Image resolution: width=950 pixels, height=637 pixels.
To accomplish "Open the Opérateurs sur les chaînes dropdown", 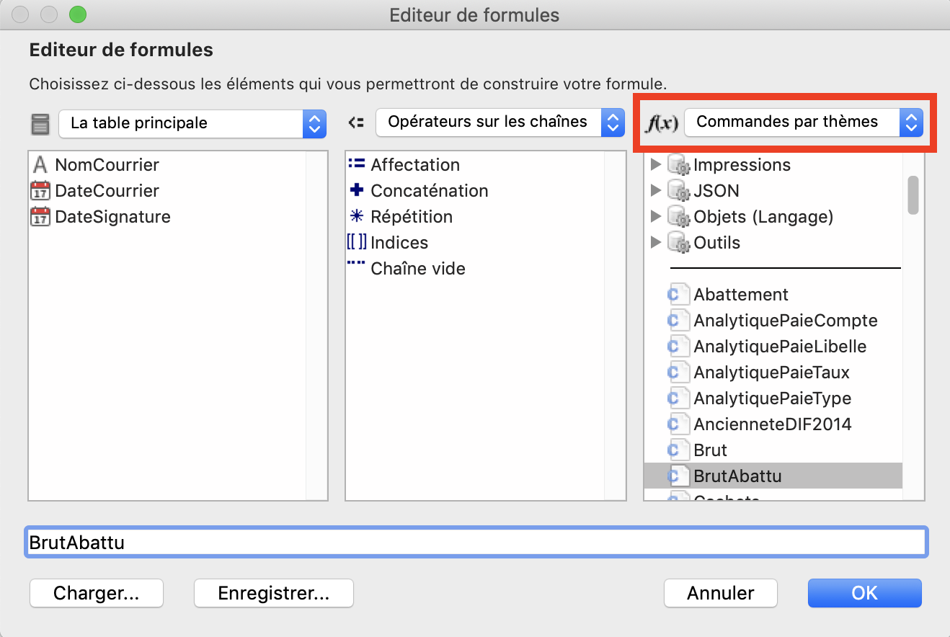I will pos(500,122).
